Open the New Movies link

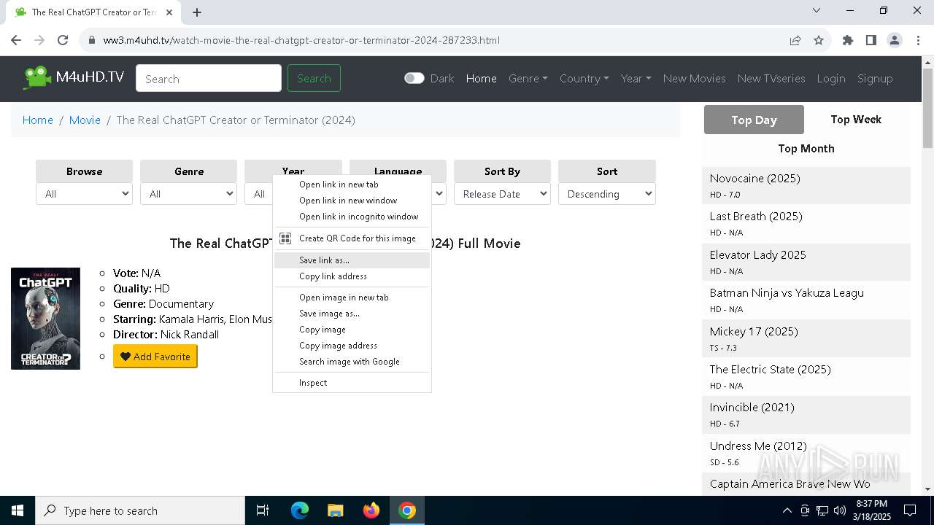[694, 78]
